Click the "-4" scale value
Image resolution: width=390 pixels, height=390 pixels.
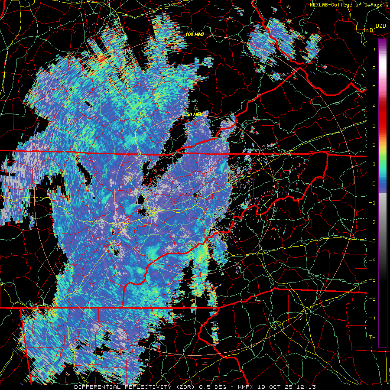(372, 260)
